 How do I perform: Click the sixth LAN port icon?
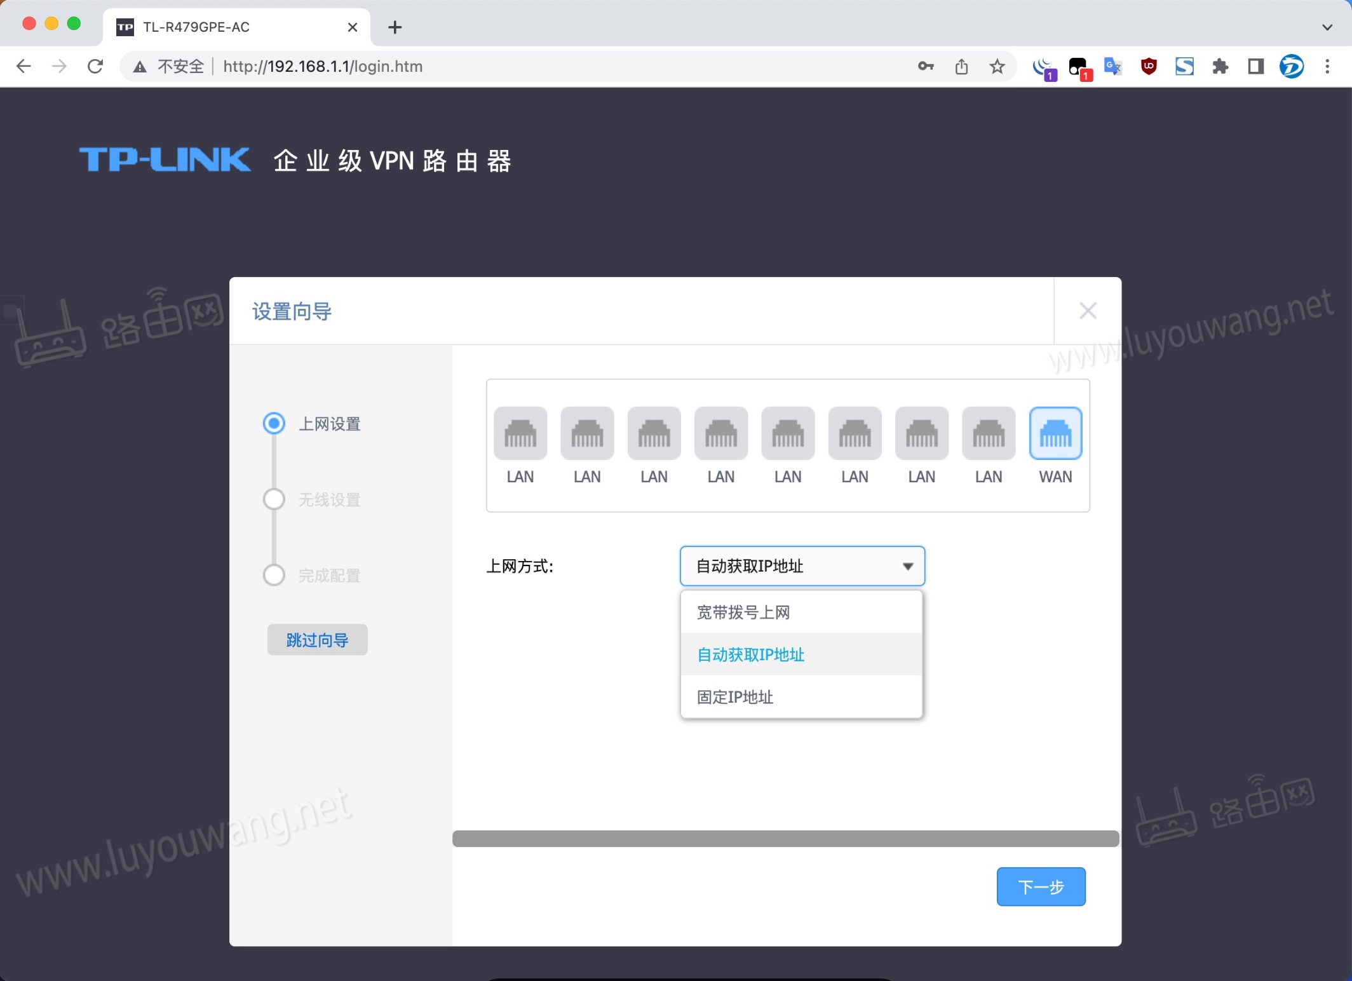pyautogui.click(x=855, y=433)
